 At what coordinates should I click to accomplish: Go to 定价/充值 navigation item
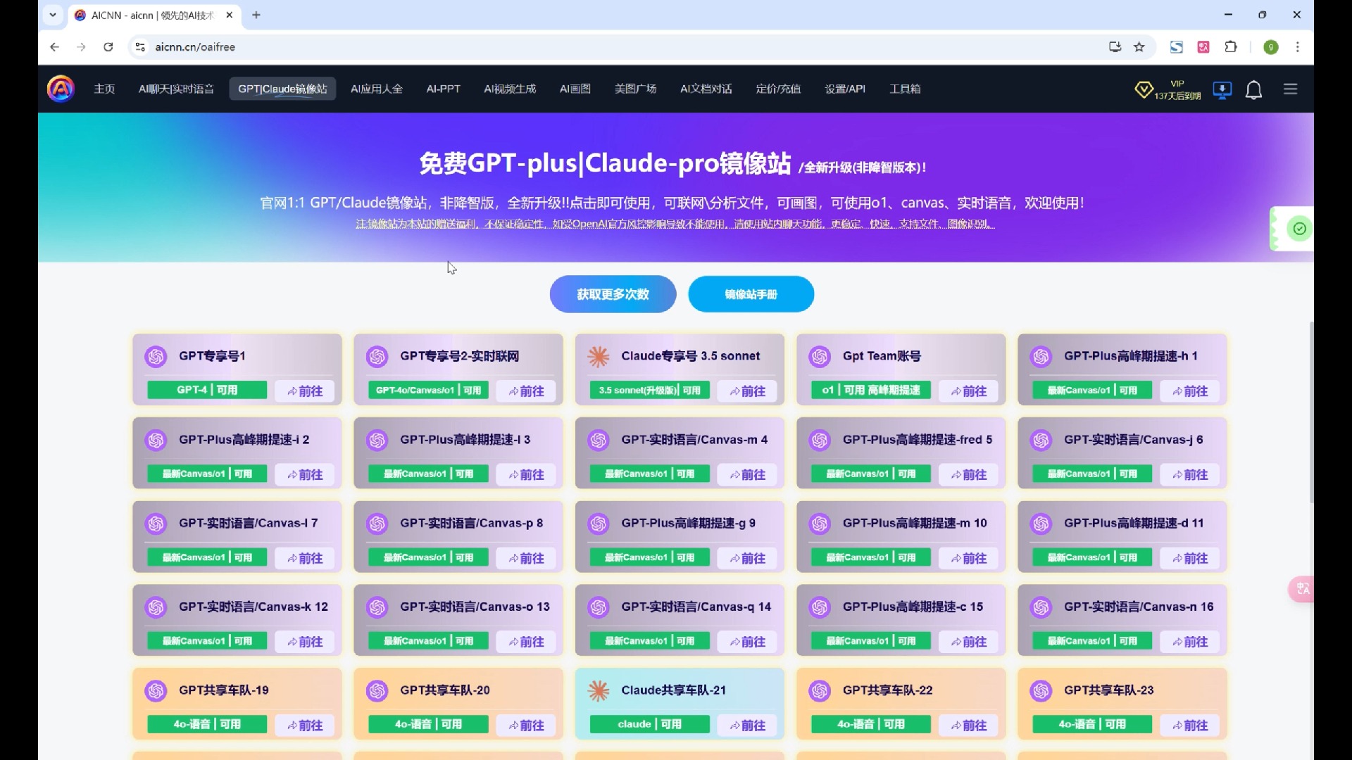778,89
